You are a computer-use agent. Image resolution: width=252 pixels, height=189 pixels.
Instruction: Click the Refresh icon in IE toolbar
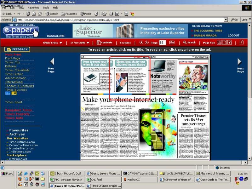tap(34, 14)
